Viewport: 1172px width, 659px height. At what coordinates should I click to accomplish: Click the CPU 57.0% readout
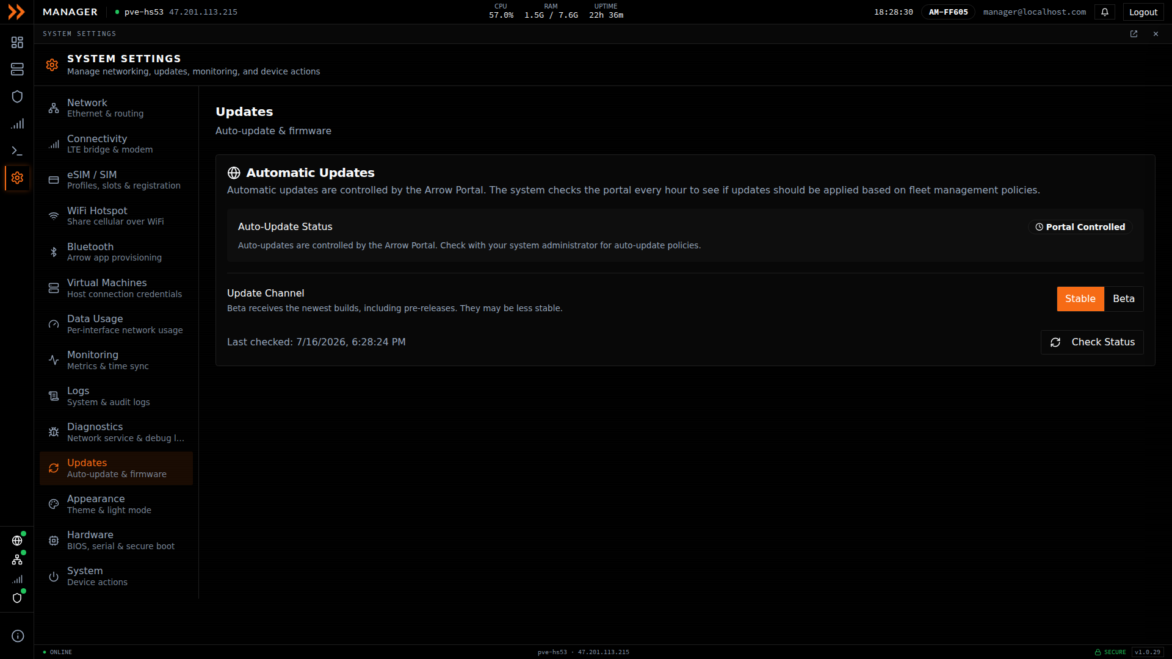pyautogui.click(x=501, y=11)
